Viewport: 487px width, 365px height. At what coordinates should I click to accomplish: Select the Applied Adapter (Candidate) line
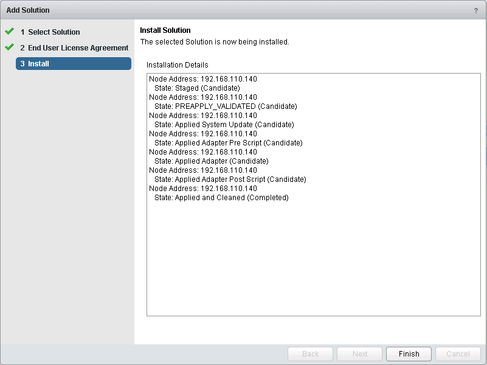click(x=211, y=161)
